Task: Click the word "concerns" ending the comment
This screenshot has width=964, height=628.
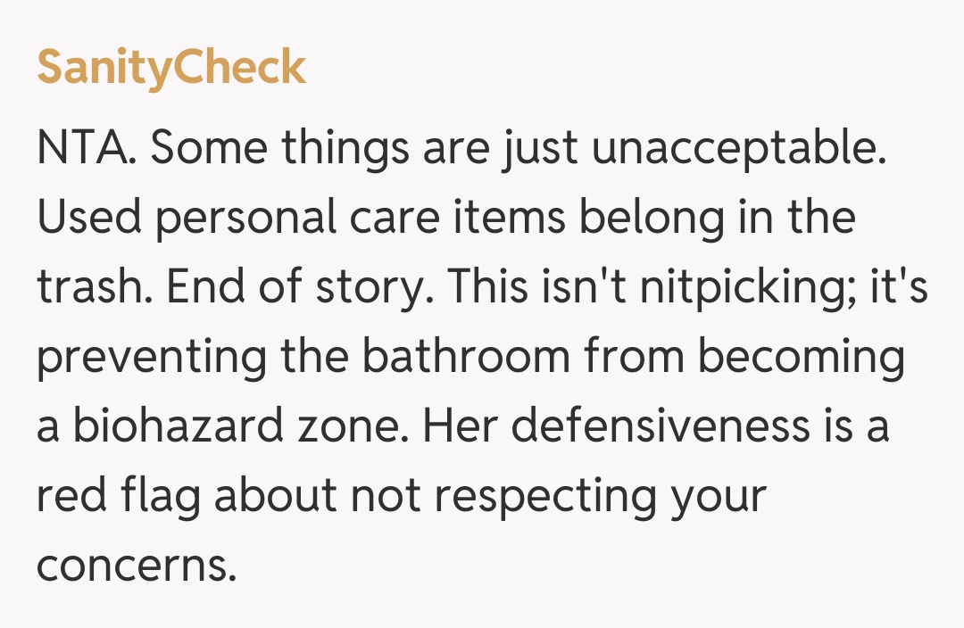Action: click(136, 566)
